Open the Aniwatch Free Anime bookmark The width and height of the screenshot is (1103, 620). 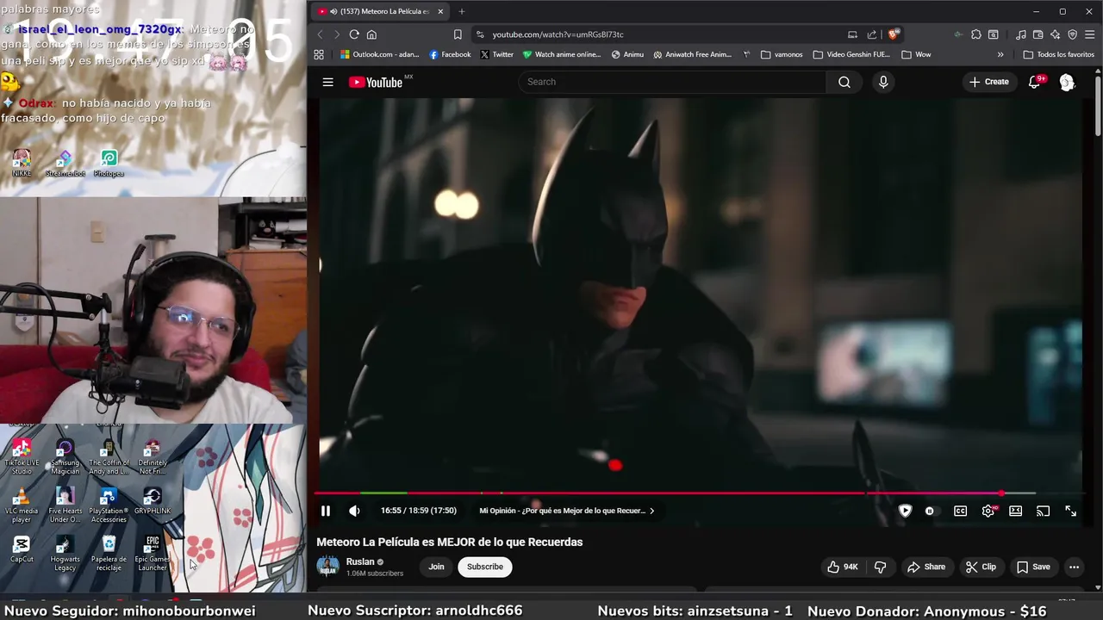tap(692, 54)
